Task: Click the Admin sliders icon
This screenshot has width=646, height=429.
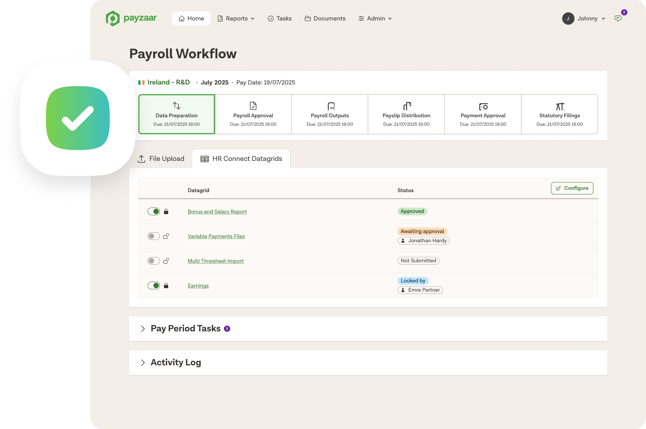Action: coord(361,19)
